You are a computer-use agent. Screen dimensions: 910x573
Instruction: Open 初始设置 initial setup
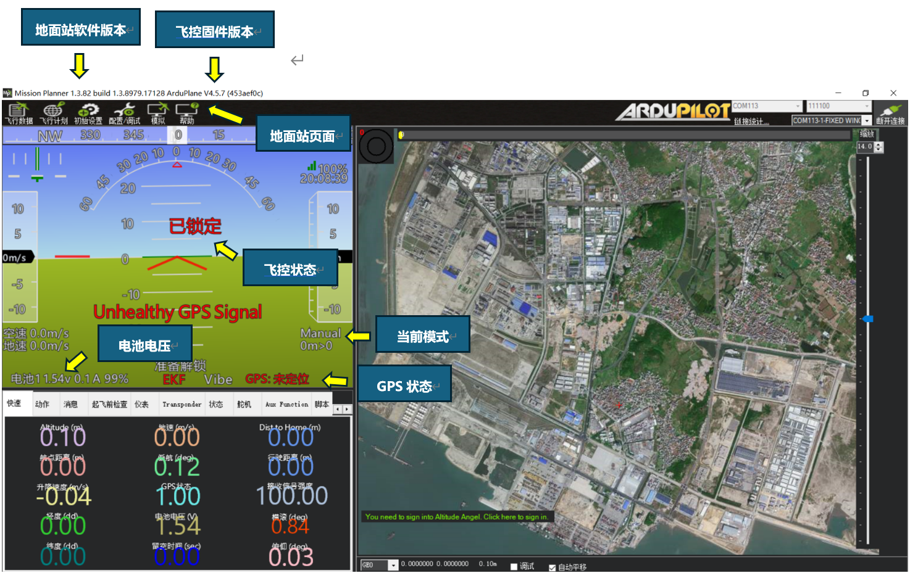(x=88, y=113)
